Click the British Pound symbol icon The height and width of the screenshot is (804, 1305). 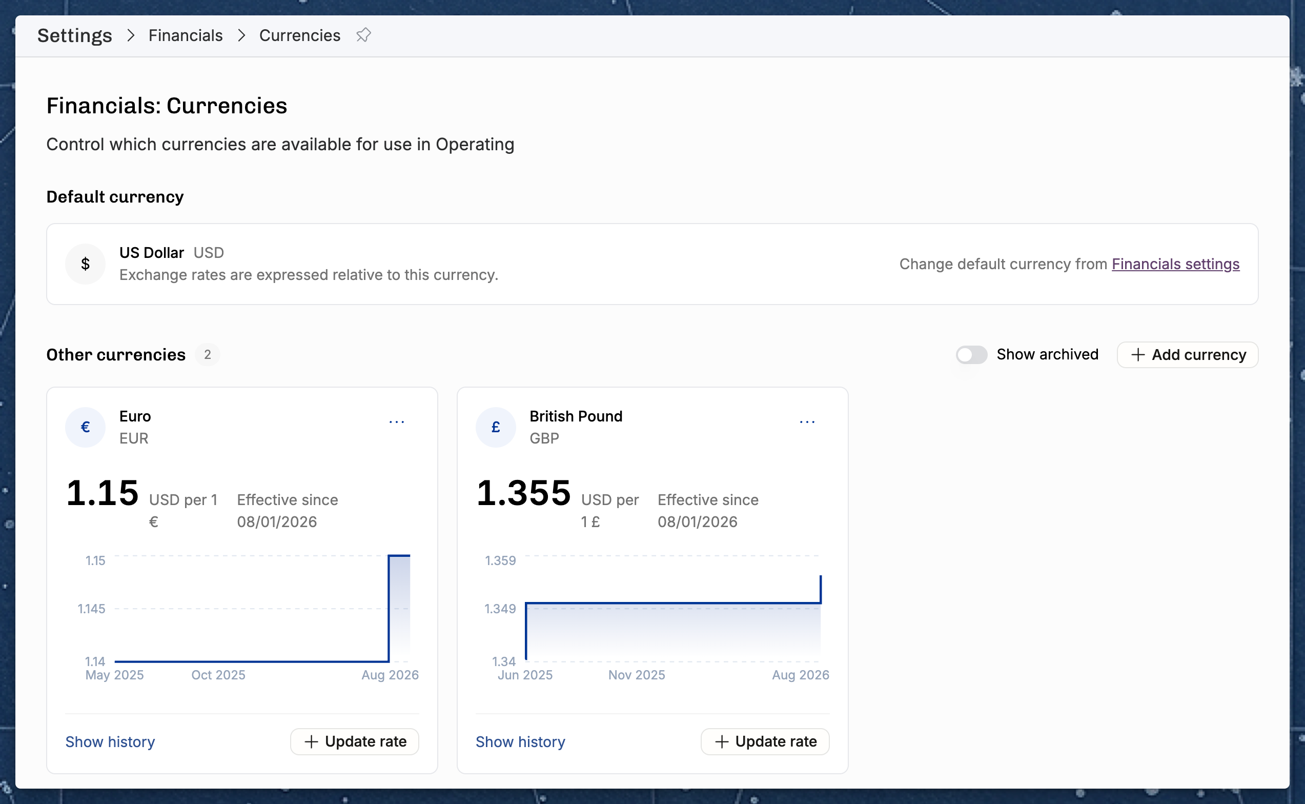coord(496,427)
